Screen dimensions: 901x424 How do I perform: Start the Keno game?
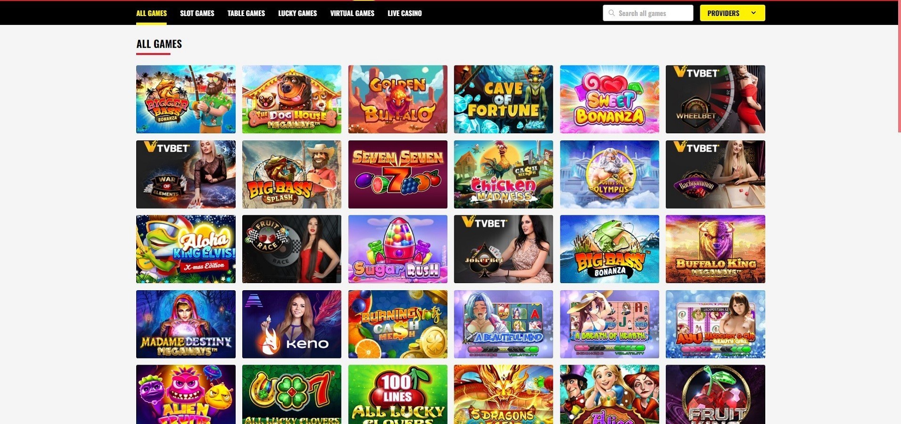tap(292, 324)
